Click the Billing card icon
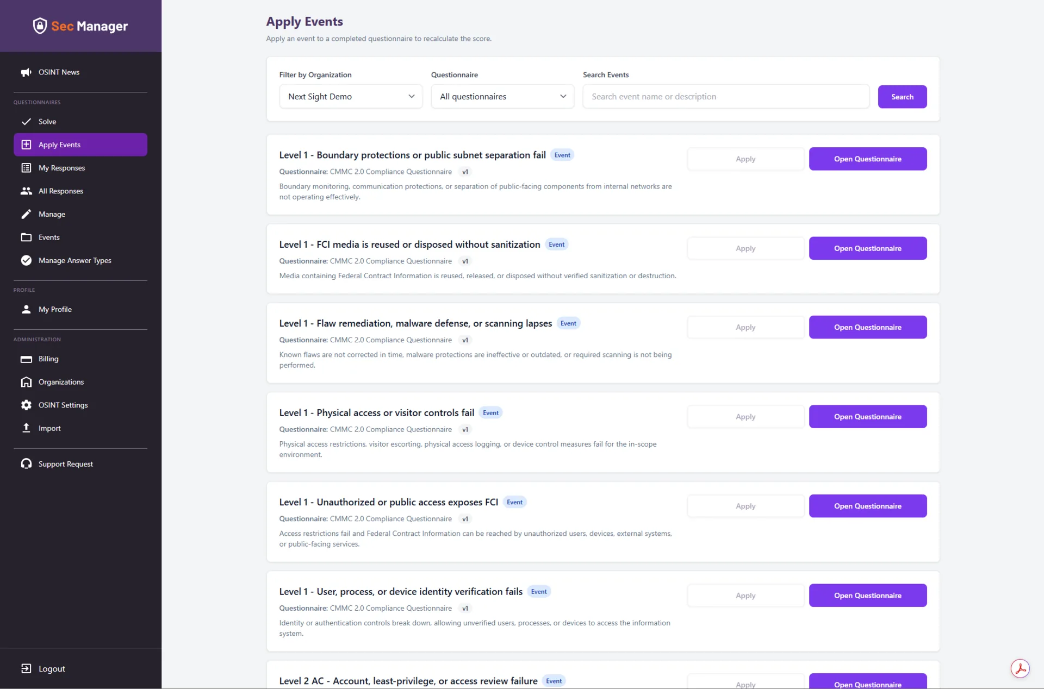This screenshot has width=1044, height=689. coord(26,359)
